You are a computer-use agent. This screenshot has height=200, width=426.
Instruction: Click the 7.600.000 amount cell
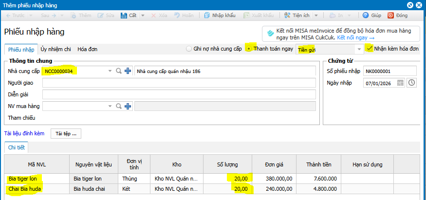point(319,179)
